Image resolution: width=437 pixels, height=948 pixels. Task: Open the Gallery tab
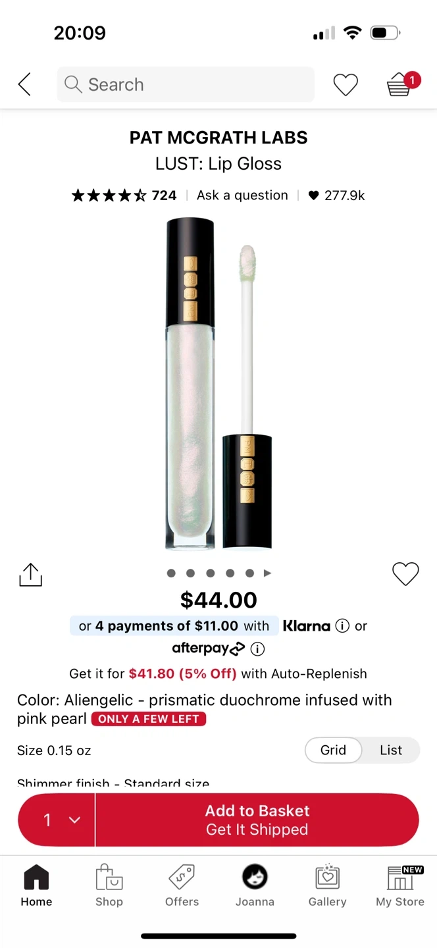click(327, 886)
